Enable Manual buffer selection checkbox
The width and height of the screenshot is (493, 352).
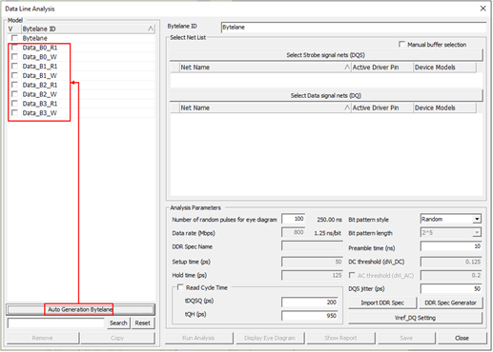coord(401,44)
